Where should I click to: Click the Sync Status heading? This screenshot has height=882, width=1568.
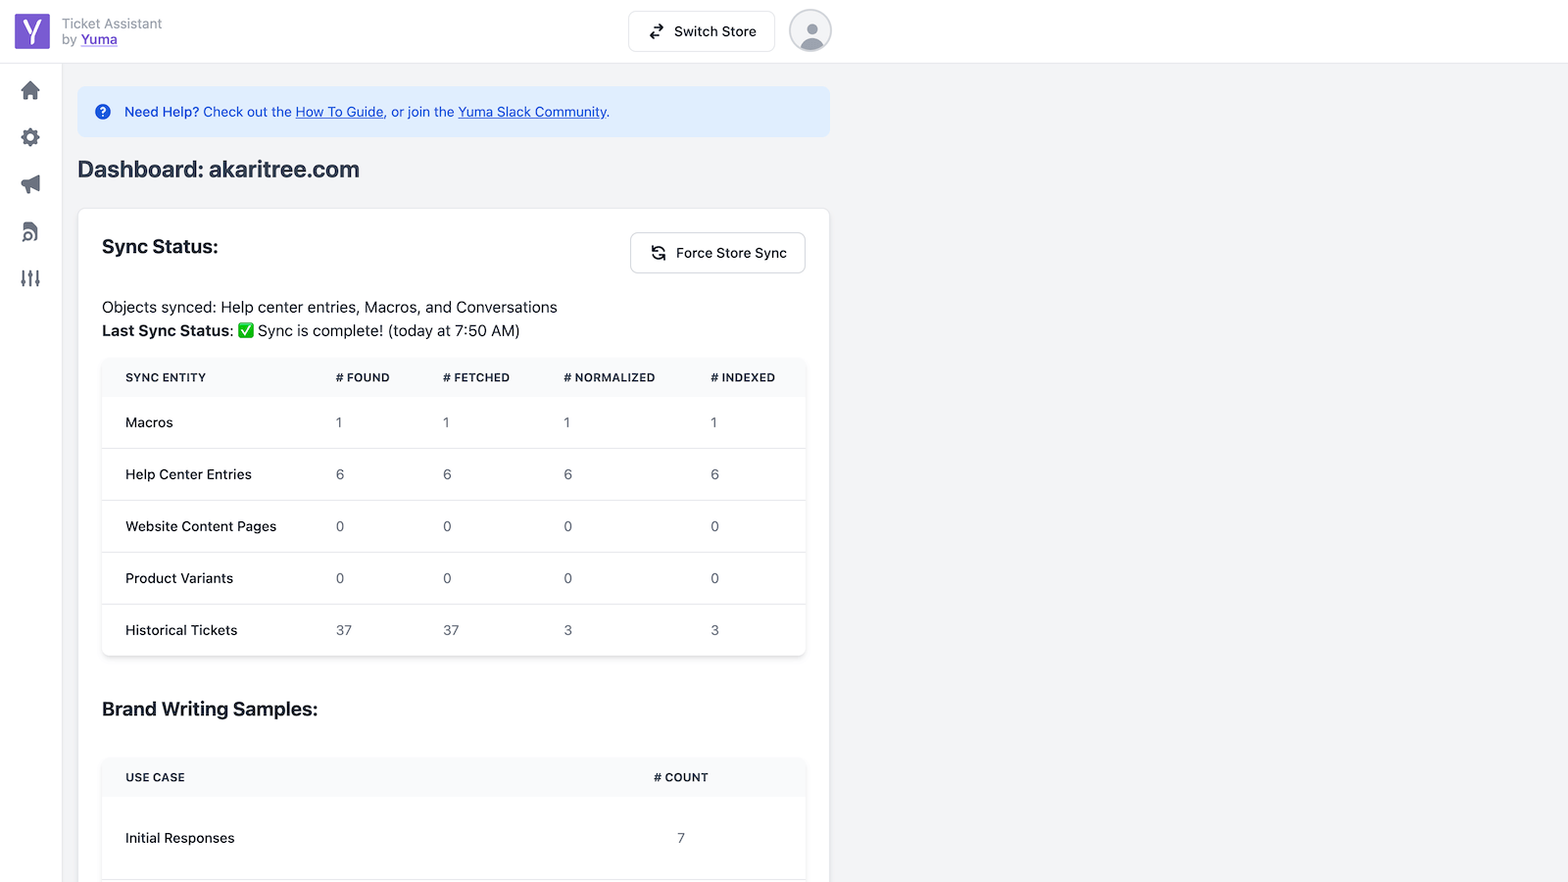(160, 246)
